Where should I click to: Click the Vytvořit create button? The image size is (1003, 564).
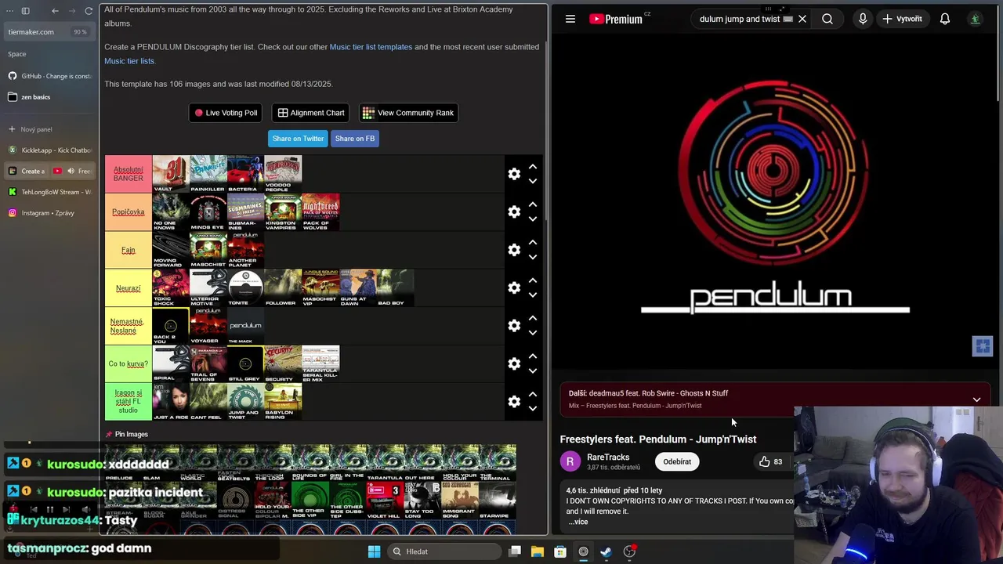[903, 19]
